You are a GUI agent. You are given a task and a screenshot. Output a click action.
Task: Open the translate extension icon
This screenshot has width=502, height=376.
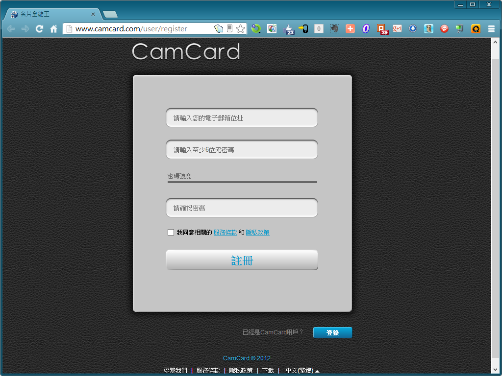pos(272,29)
